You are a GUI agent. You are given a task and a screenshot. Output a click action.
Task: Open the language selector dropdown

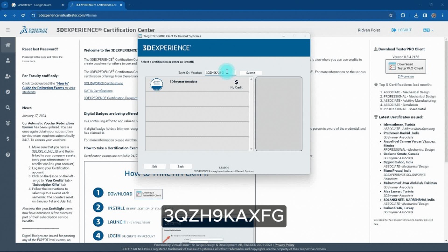[428, 30]
